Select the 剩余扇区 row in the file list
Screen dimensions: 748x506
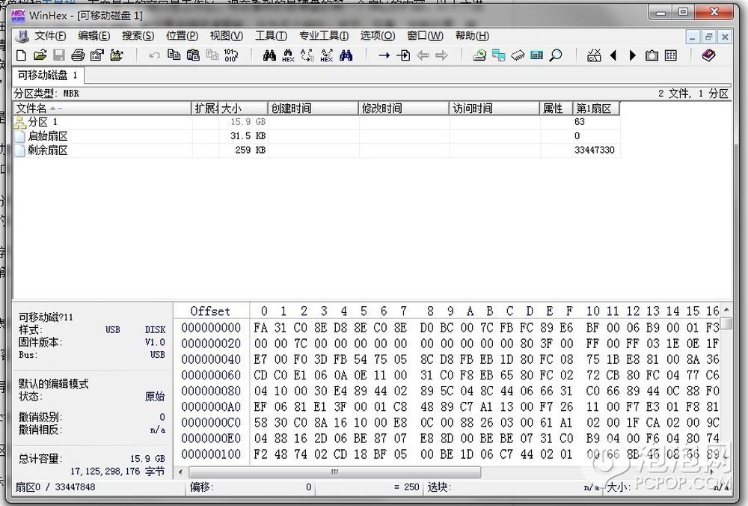pos(316,150)
